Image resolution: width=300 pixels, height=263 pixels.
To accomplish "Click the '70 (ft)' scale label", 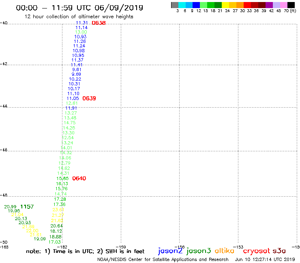I will [x=290, y=11].
